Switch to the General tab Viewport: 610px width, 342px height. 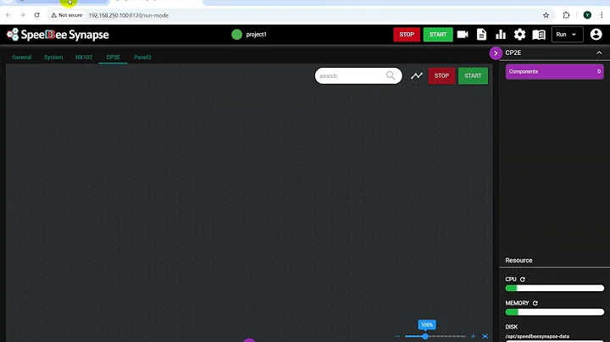(x=22, y=57)
